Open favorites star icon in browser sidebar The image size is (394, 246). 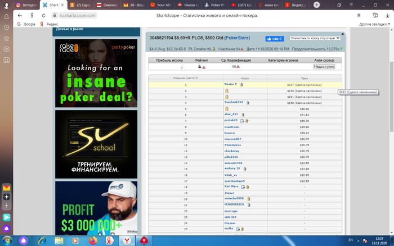[7, 38]
